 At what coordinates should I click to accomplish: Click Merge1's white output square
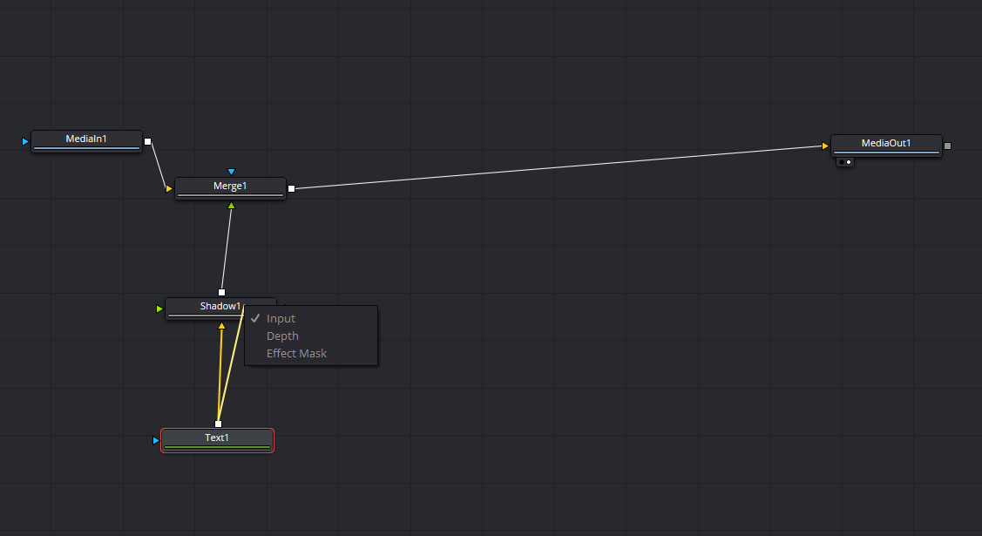[291, 188]
